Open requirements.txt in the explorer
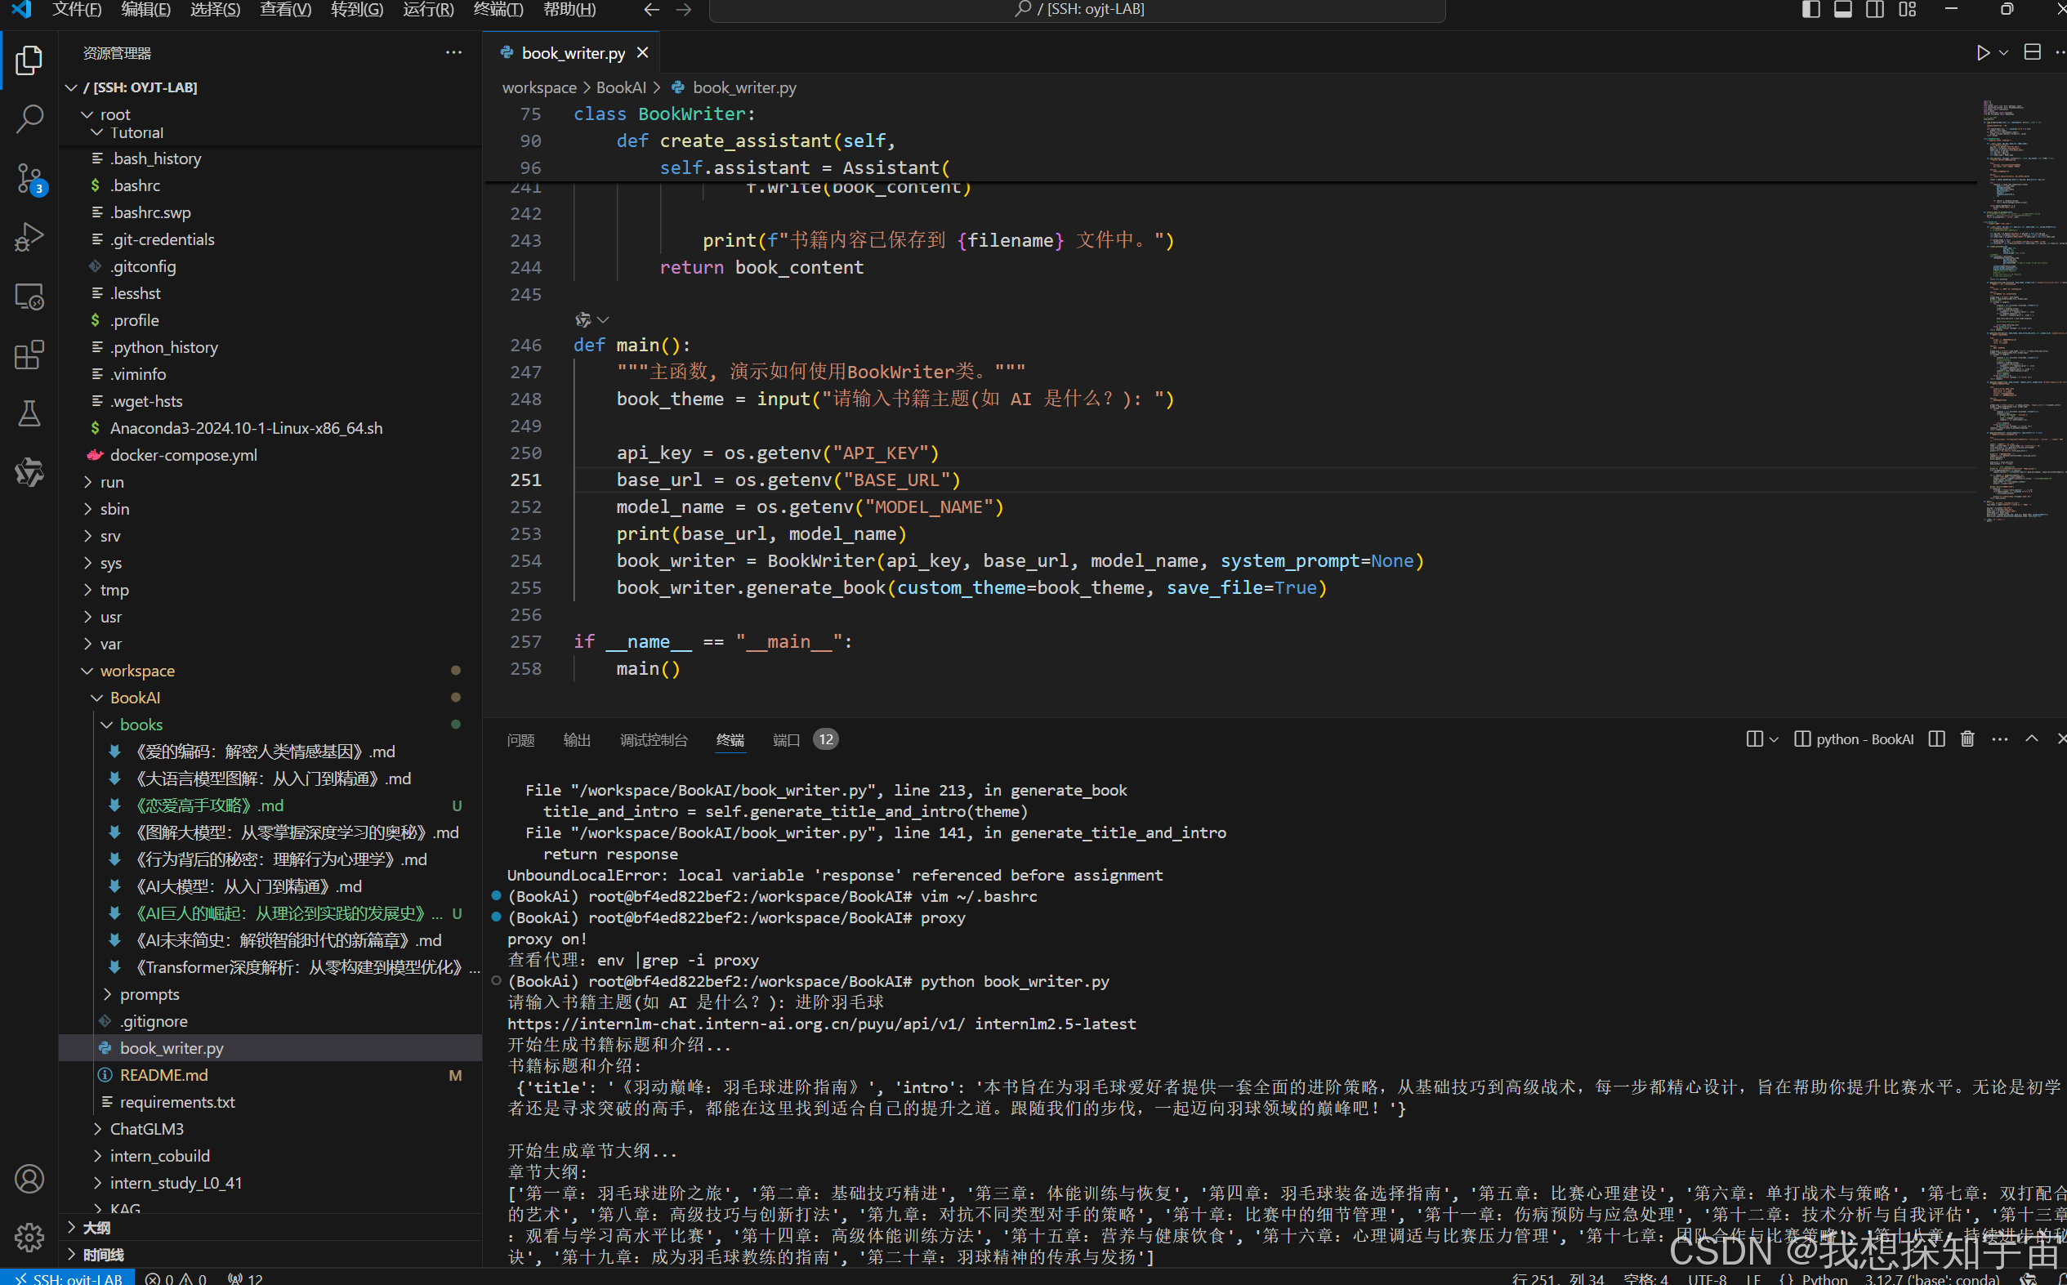2067x1285 pixels. pyautogui.click(x=176, y=1102)
